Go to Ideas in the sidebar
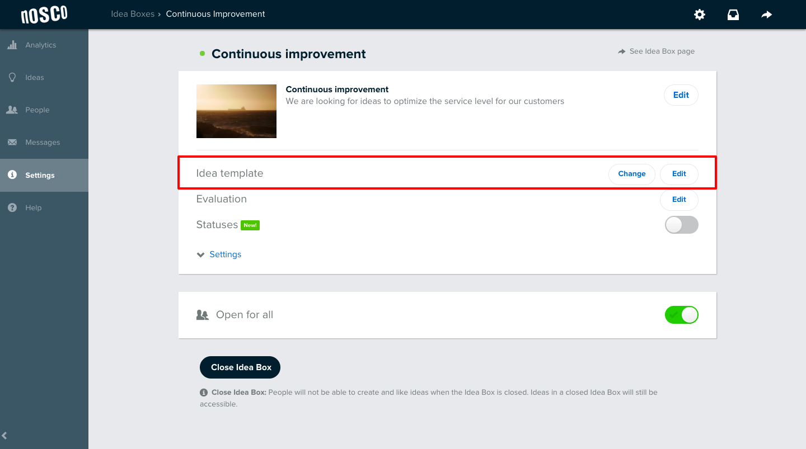Screen dimensions: 806x449 pyautogui.click(x=44, y=78)
